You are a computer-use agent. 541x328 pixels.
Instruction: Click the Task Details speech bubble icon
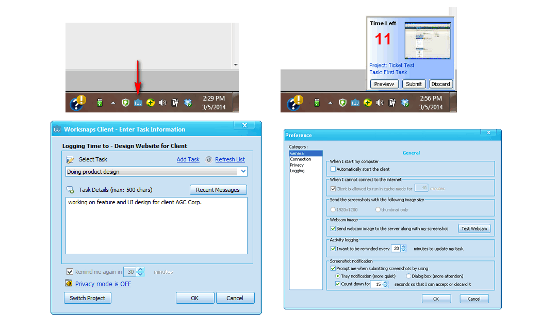tap(70, 190)
